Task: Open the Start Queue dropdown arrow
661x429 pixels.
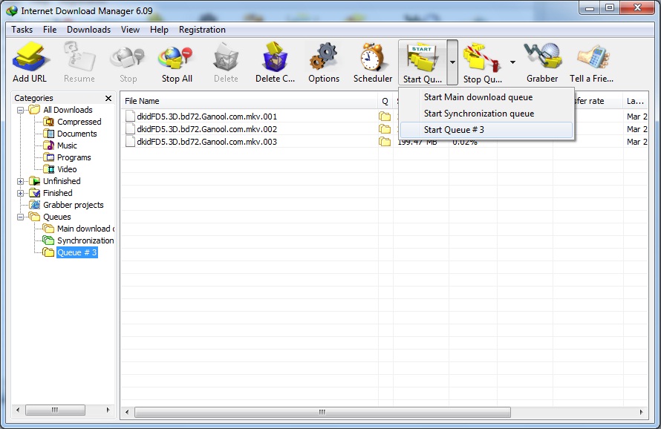Action: 452,62
